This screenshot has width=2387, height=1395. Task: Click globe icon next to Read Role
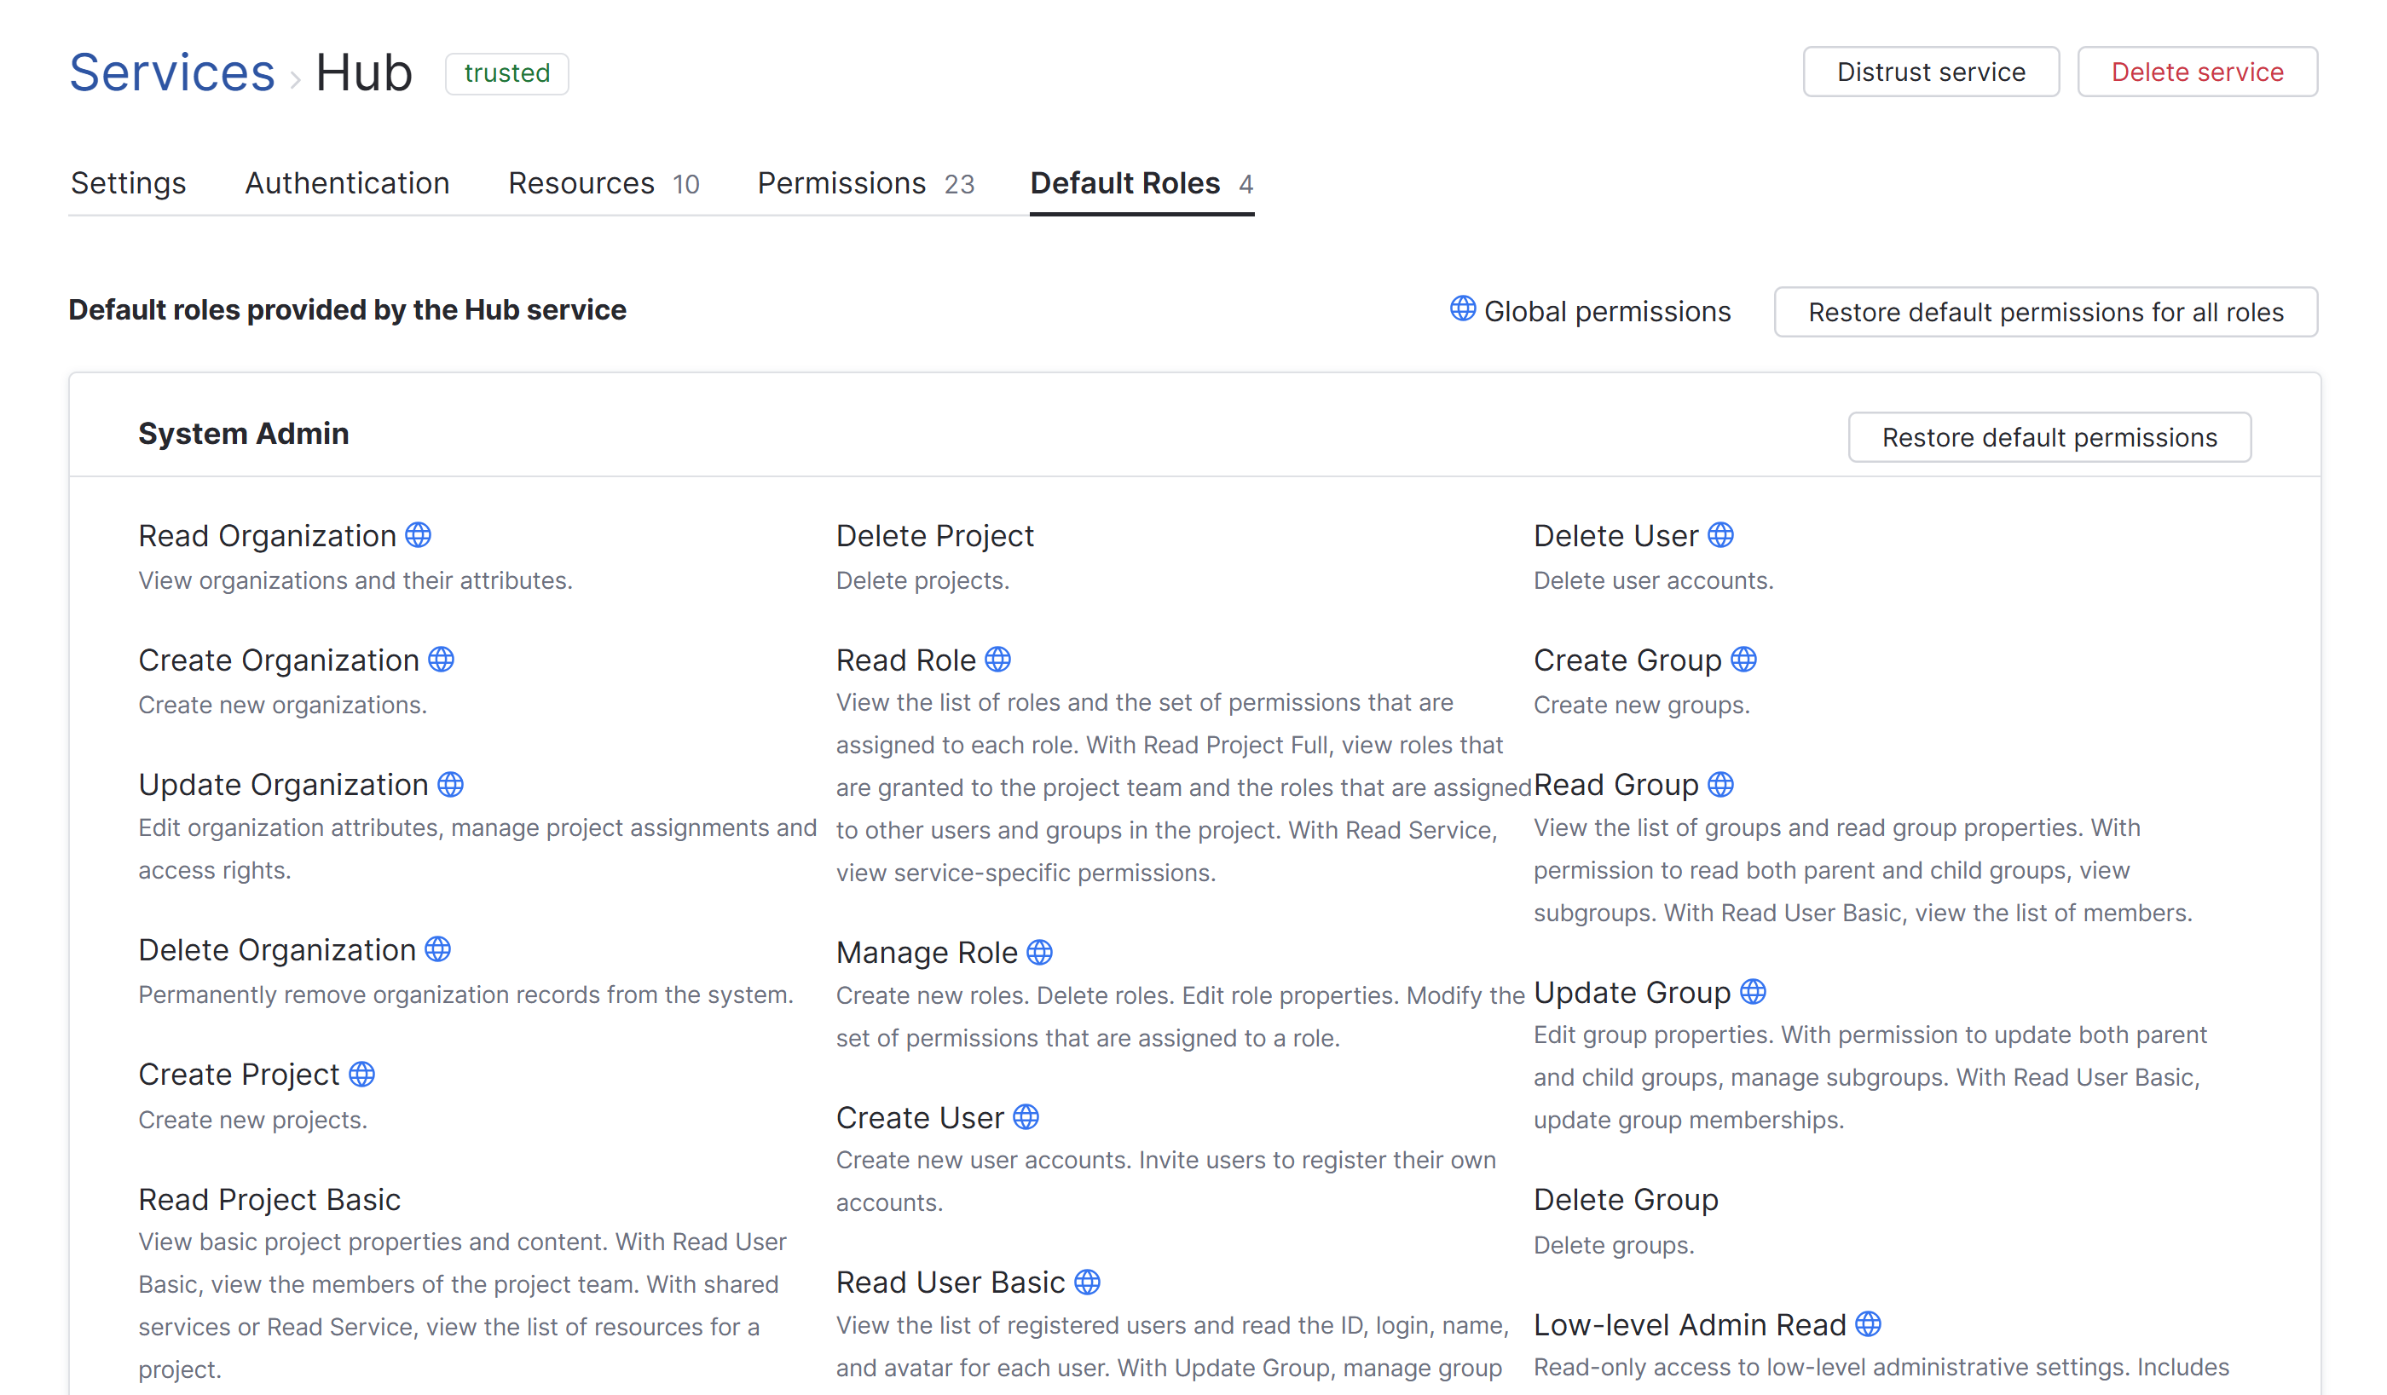tap(997, 659)
